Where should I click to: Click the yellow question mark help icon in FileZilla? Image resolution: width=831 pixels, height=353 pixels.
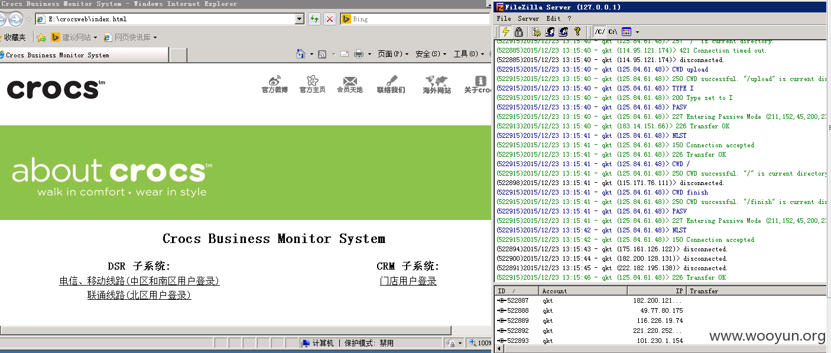pos(577,31)
